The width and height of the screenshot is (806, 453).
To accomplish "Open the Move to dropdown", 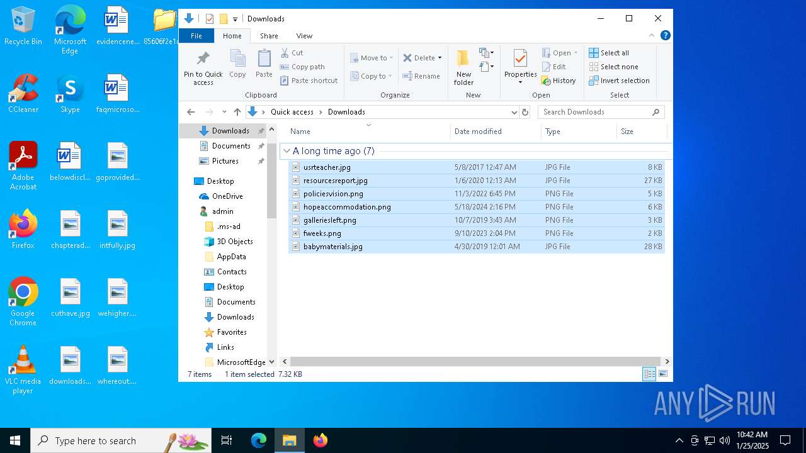I will [x=372, y=58].
